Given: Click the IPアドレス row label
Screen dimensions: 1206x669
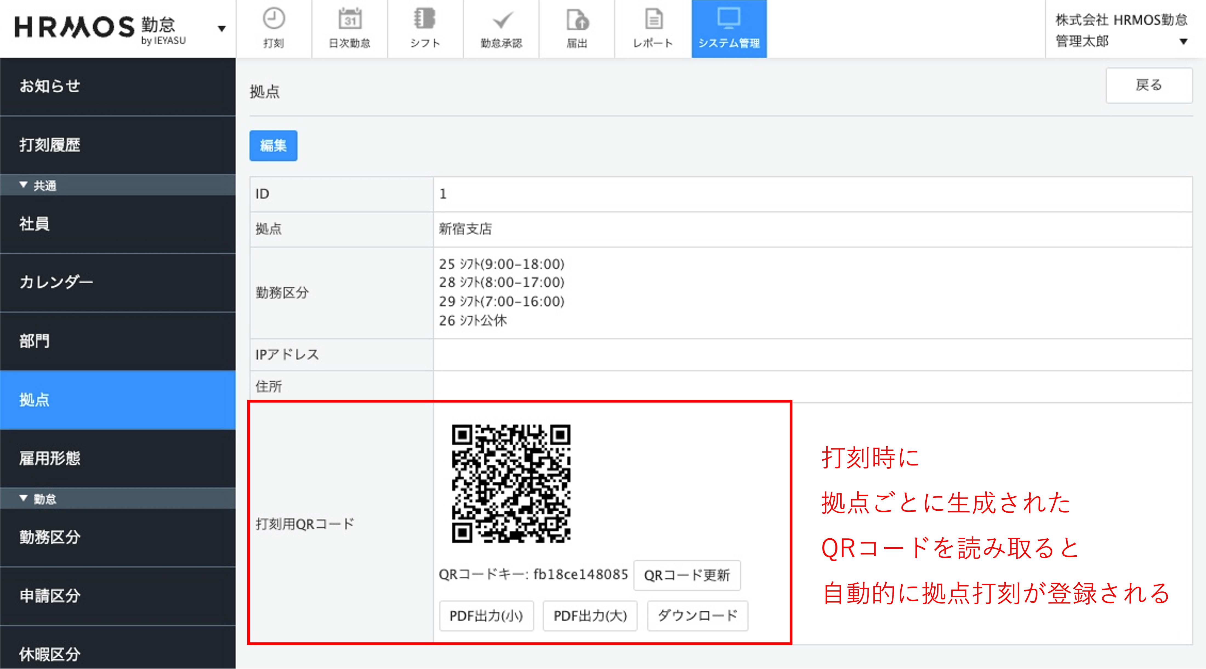Looking at the screenshot, I should pos(287,354).
